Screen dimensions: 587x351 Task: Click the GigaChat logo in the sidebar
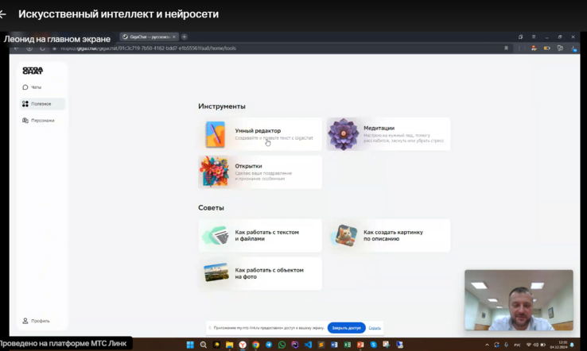tap(33, 70)
